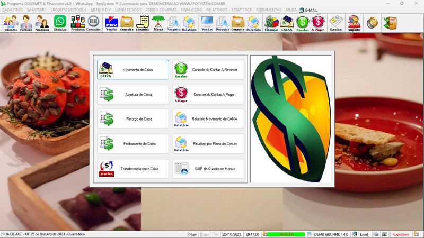The width and height of the screenshot is (424, 238).
Task: Open Relatório por Plano de Contas
Action: click(x=208, y=144)
